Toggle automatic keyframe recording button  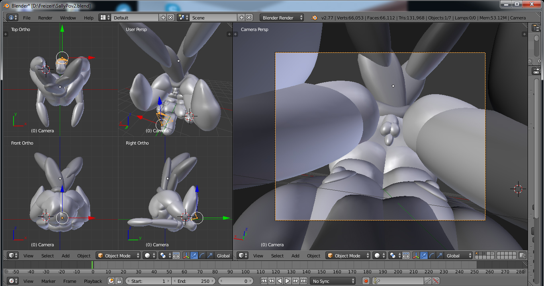pos(366,281)
